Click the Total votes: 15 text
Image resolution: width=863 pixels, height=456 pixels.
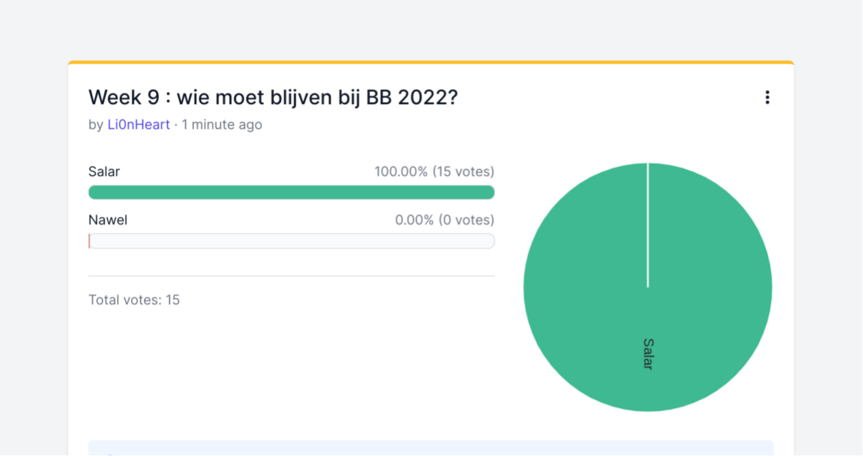134,300
